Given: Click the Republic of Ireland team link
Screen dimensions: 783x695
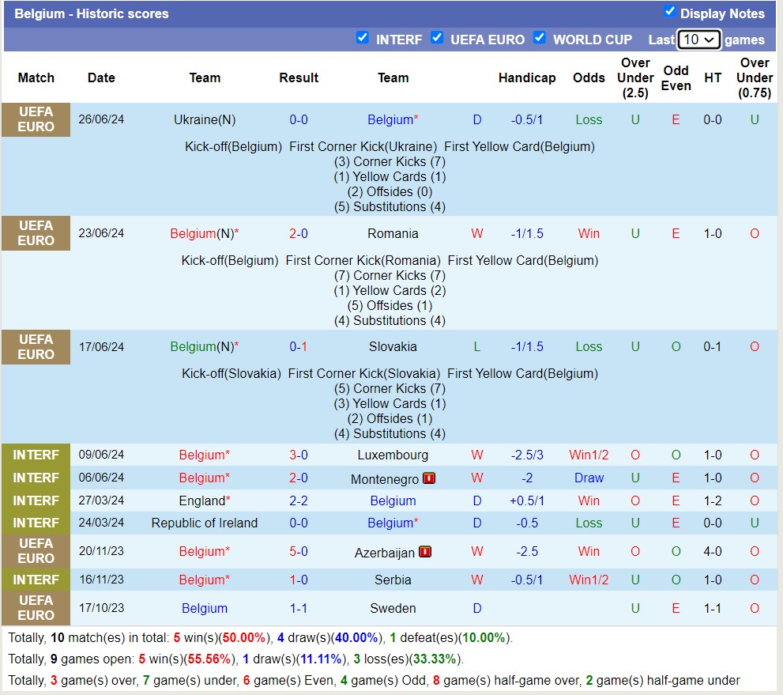Looking at the screenshot, I should click(x=204, y=523).
